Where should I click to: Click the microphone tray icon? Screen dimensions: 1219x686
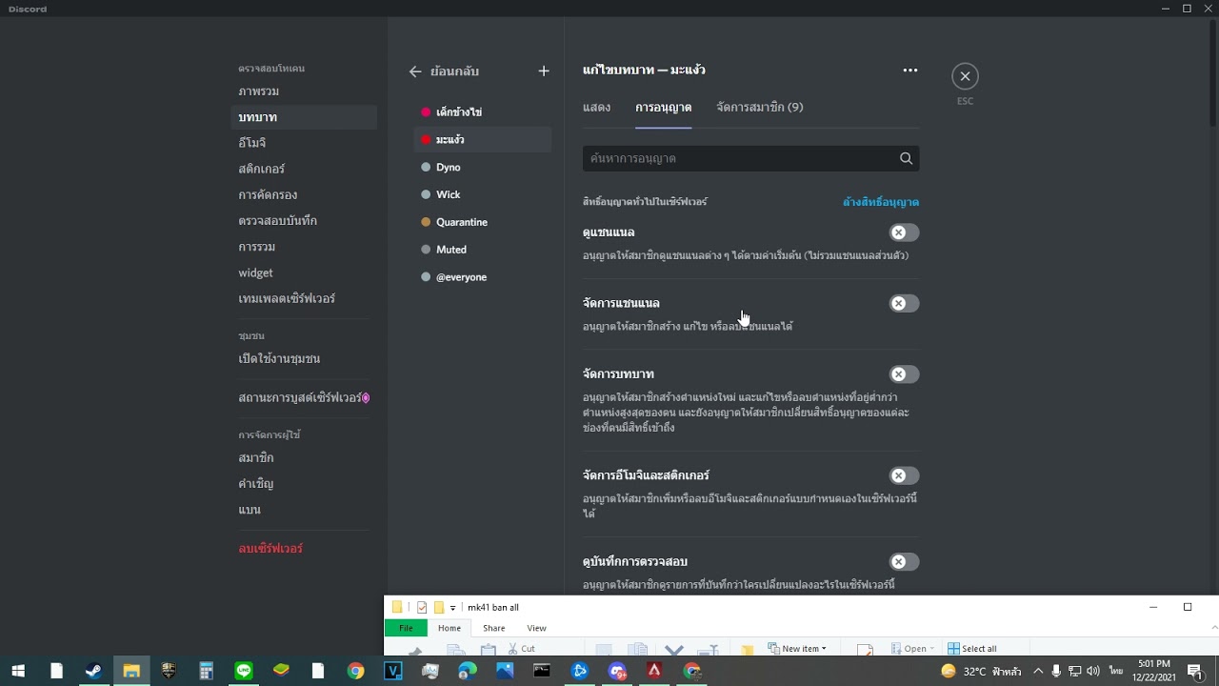coord(1056,671)
